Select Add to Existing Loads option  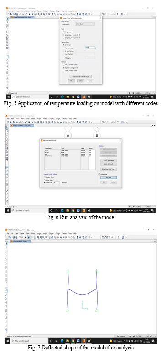coord(70,65)
